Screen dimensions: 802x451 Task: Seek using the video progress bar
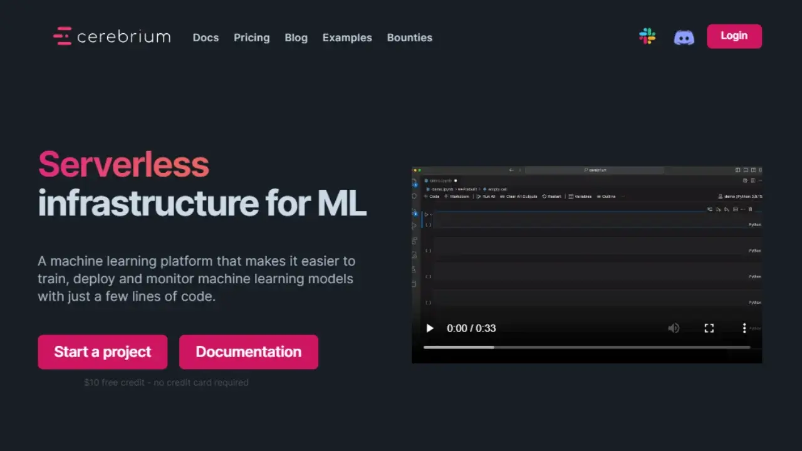(586, 347)
